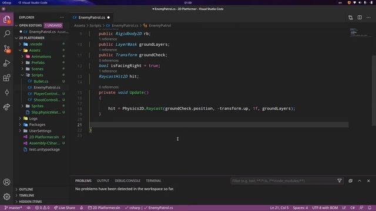Click Live Share in the status bar
This screenshot has height=211, width=376.
click(x=65, y=207)
